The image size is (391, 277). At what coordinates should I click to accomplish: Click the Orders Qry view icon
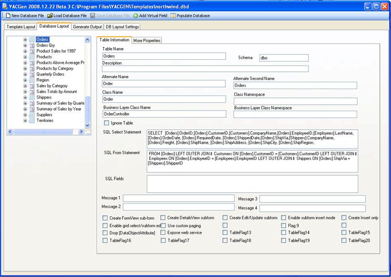tap(32, 46)
